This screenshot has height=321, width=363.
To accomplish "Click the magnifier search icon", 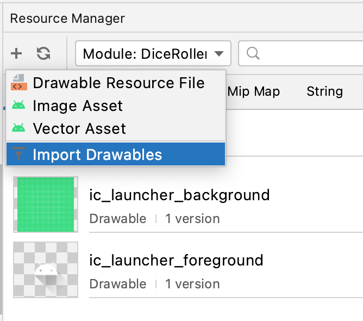I will pyautogui.click(x=252, y=54).
